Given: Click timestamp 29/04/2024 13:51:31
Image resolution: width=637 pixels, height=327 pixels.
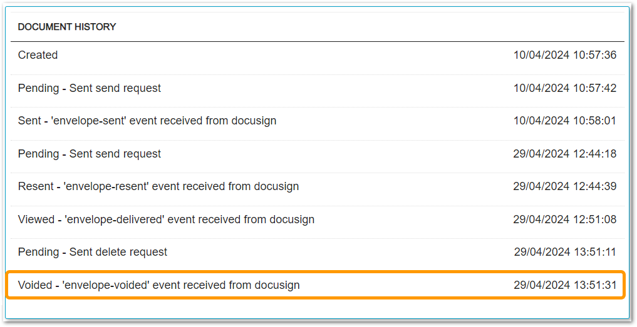Looking at the screenshot, I should tap(565, 285).
